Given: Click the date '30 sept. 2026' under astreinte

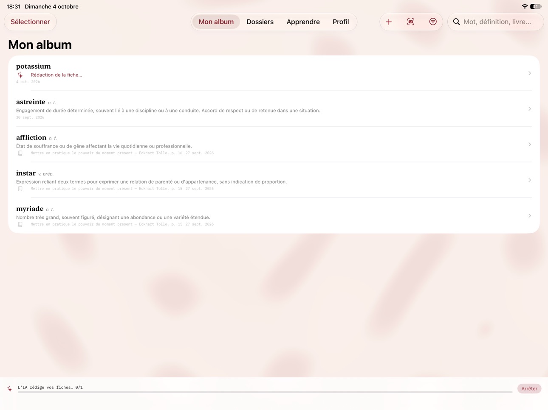Looking at the screenshot, I should (x=30, y=117).
